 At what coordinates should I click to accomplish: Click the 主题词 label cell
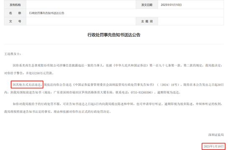[x=147, y=21]
